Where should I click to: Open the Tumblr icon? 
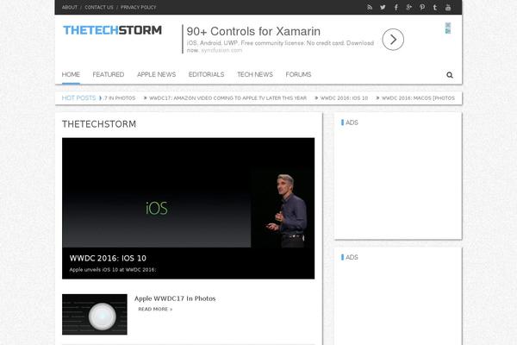click(x=435, y=7)
